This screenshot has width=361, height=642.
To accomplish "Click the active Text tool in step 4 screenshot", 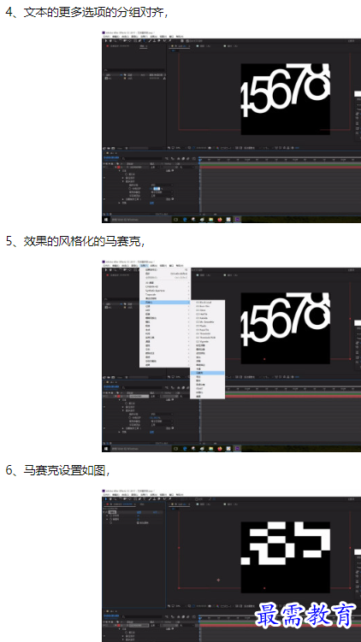I will pos(145,40).
